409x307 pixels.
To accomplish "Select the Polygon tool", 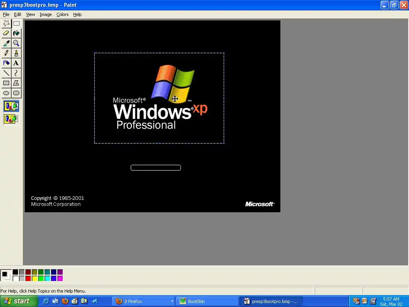I will coord(16,83).
